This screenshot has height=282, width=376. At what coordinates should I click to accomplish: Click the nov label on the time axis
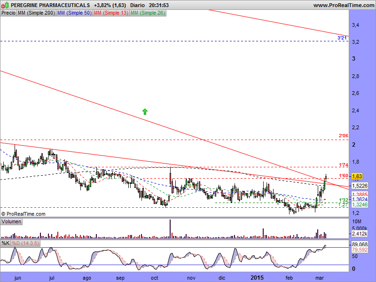[191, 278]
